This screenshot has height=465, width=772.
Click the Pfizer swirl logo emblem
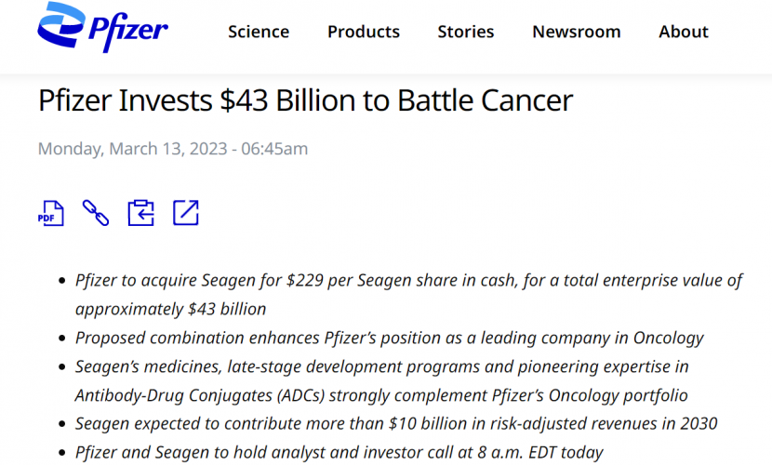pos(60,27)
